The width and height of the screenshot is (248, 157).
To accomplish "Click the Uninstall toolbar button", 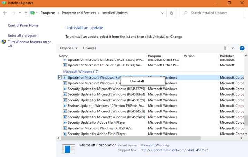I will (89, 48).
